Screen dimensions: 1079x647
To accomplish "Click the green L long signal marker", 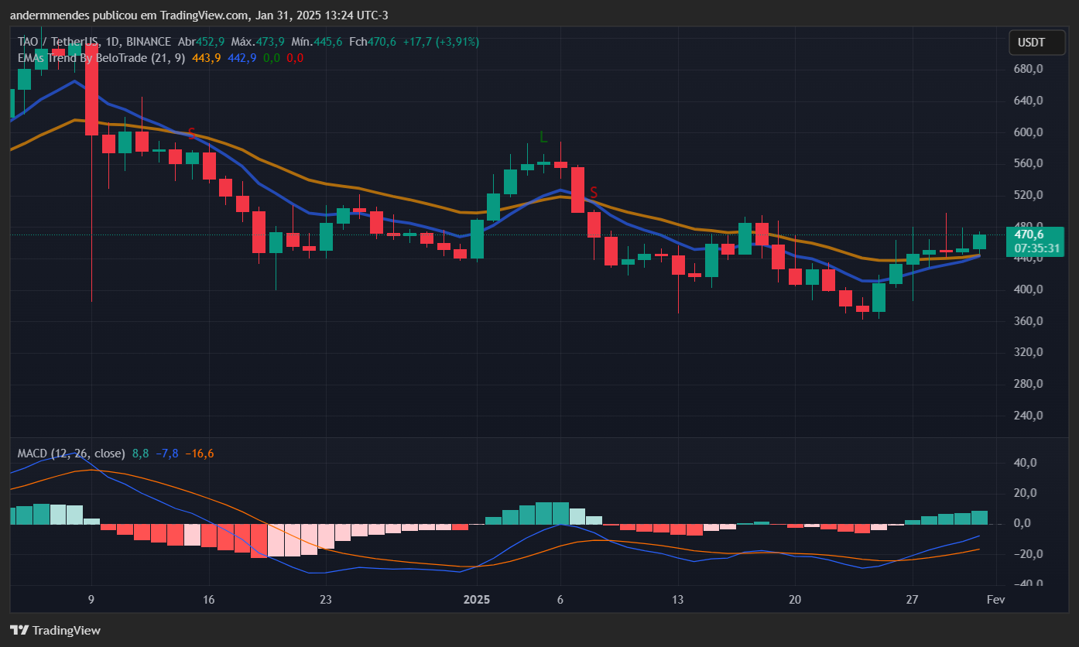I will (x=543, y=137).
